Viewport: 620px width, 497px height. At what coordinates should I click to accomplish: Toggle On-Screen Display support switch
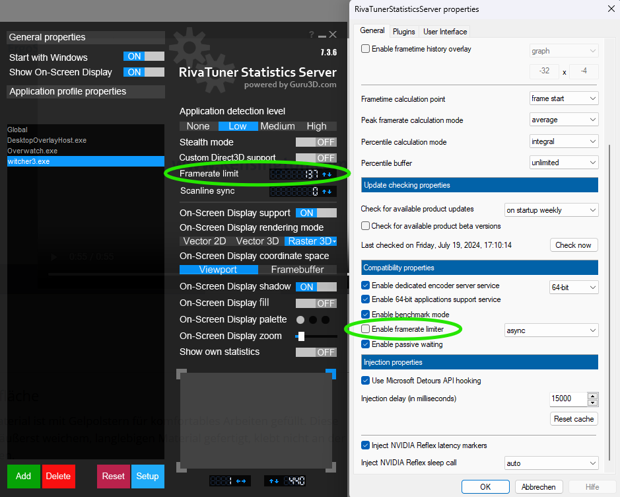316,213
